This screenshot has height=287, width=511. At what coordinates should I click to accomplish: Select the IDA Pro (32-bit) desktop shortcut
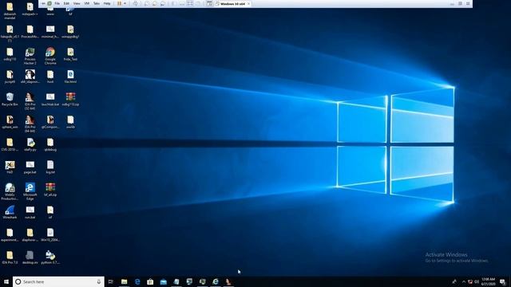click(30, 101)
